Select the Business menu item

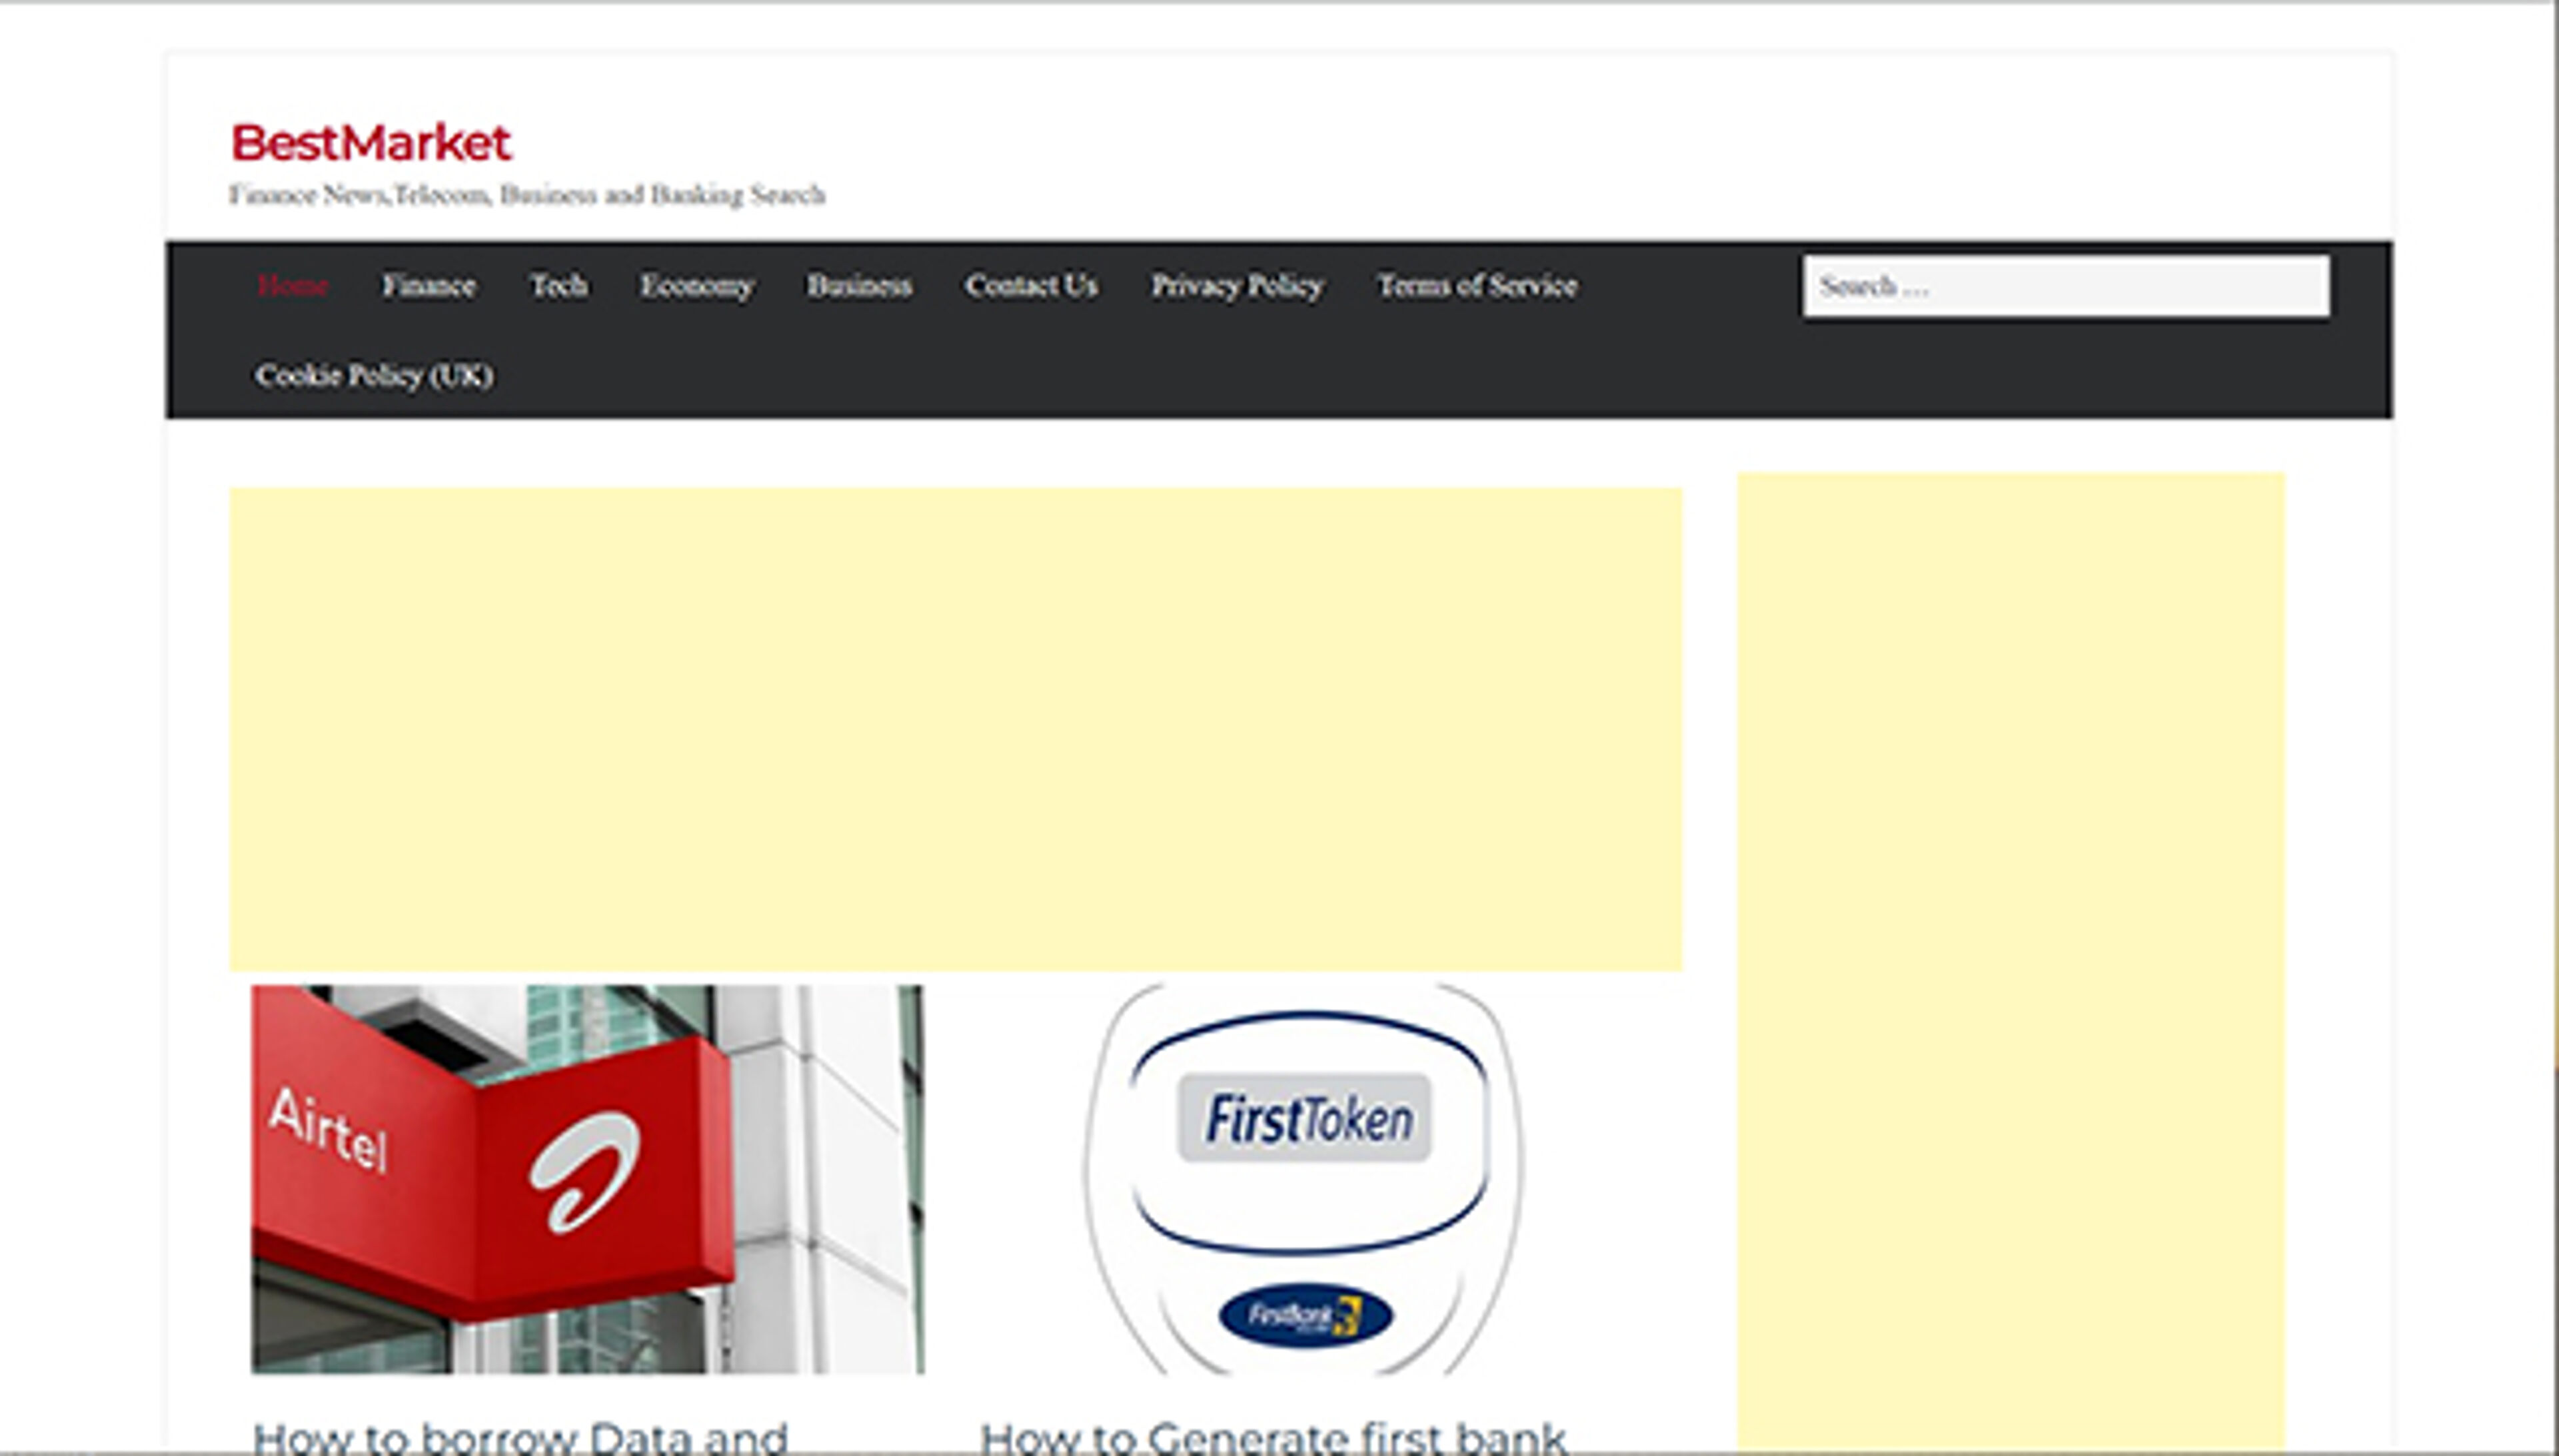click(x=860, y=287)
